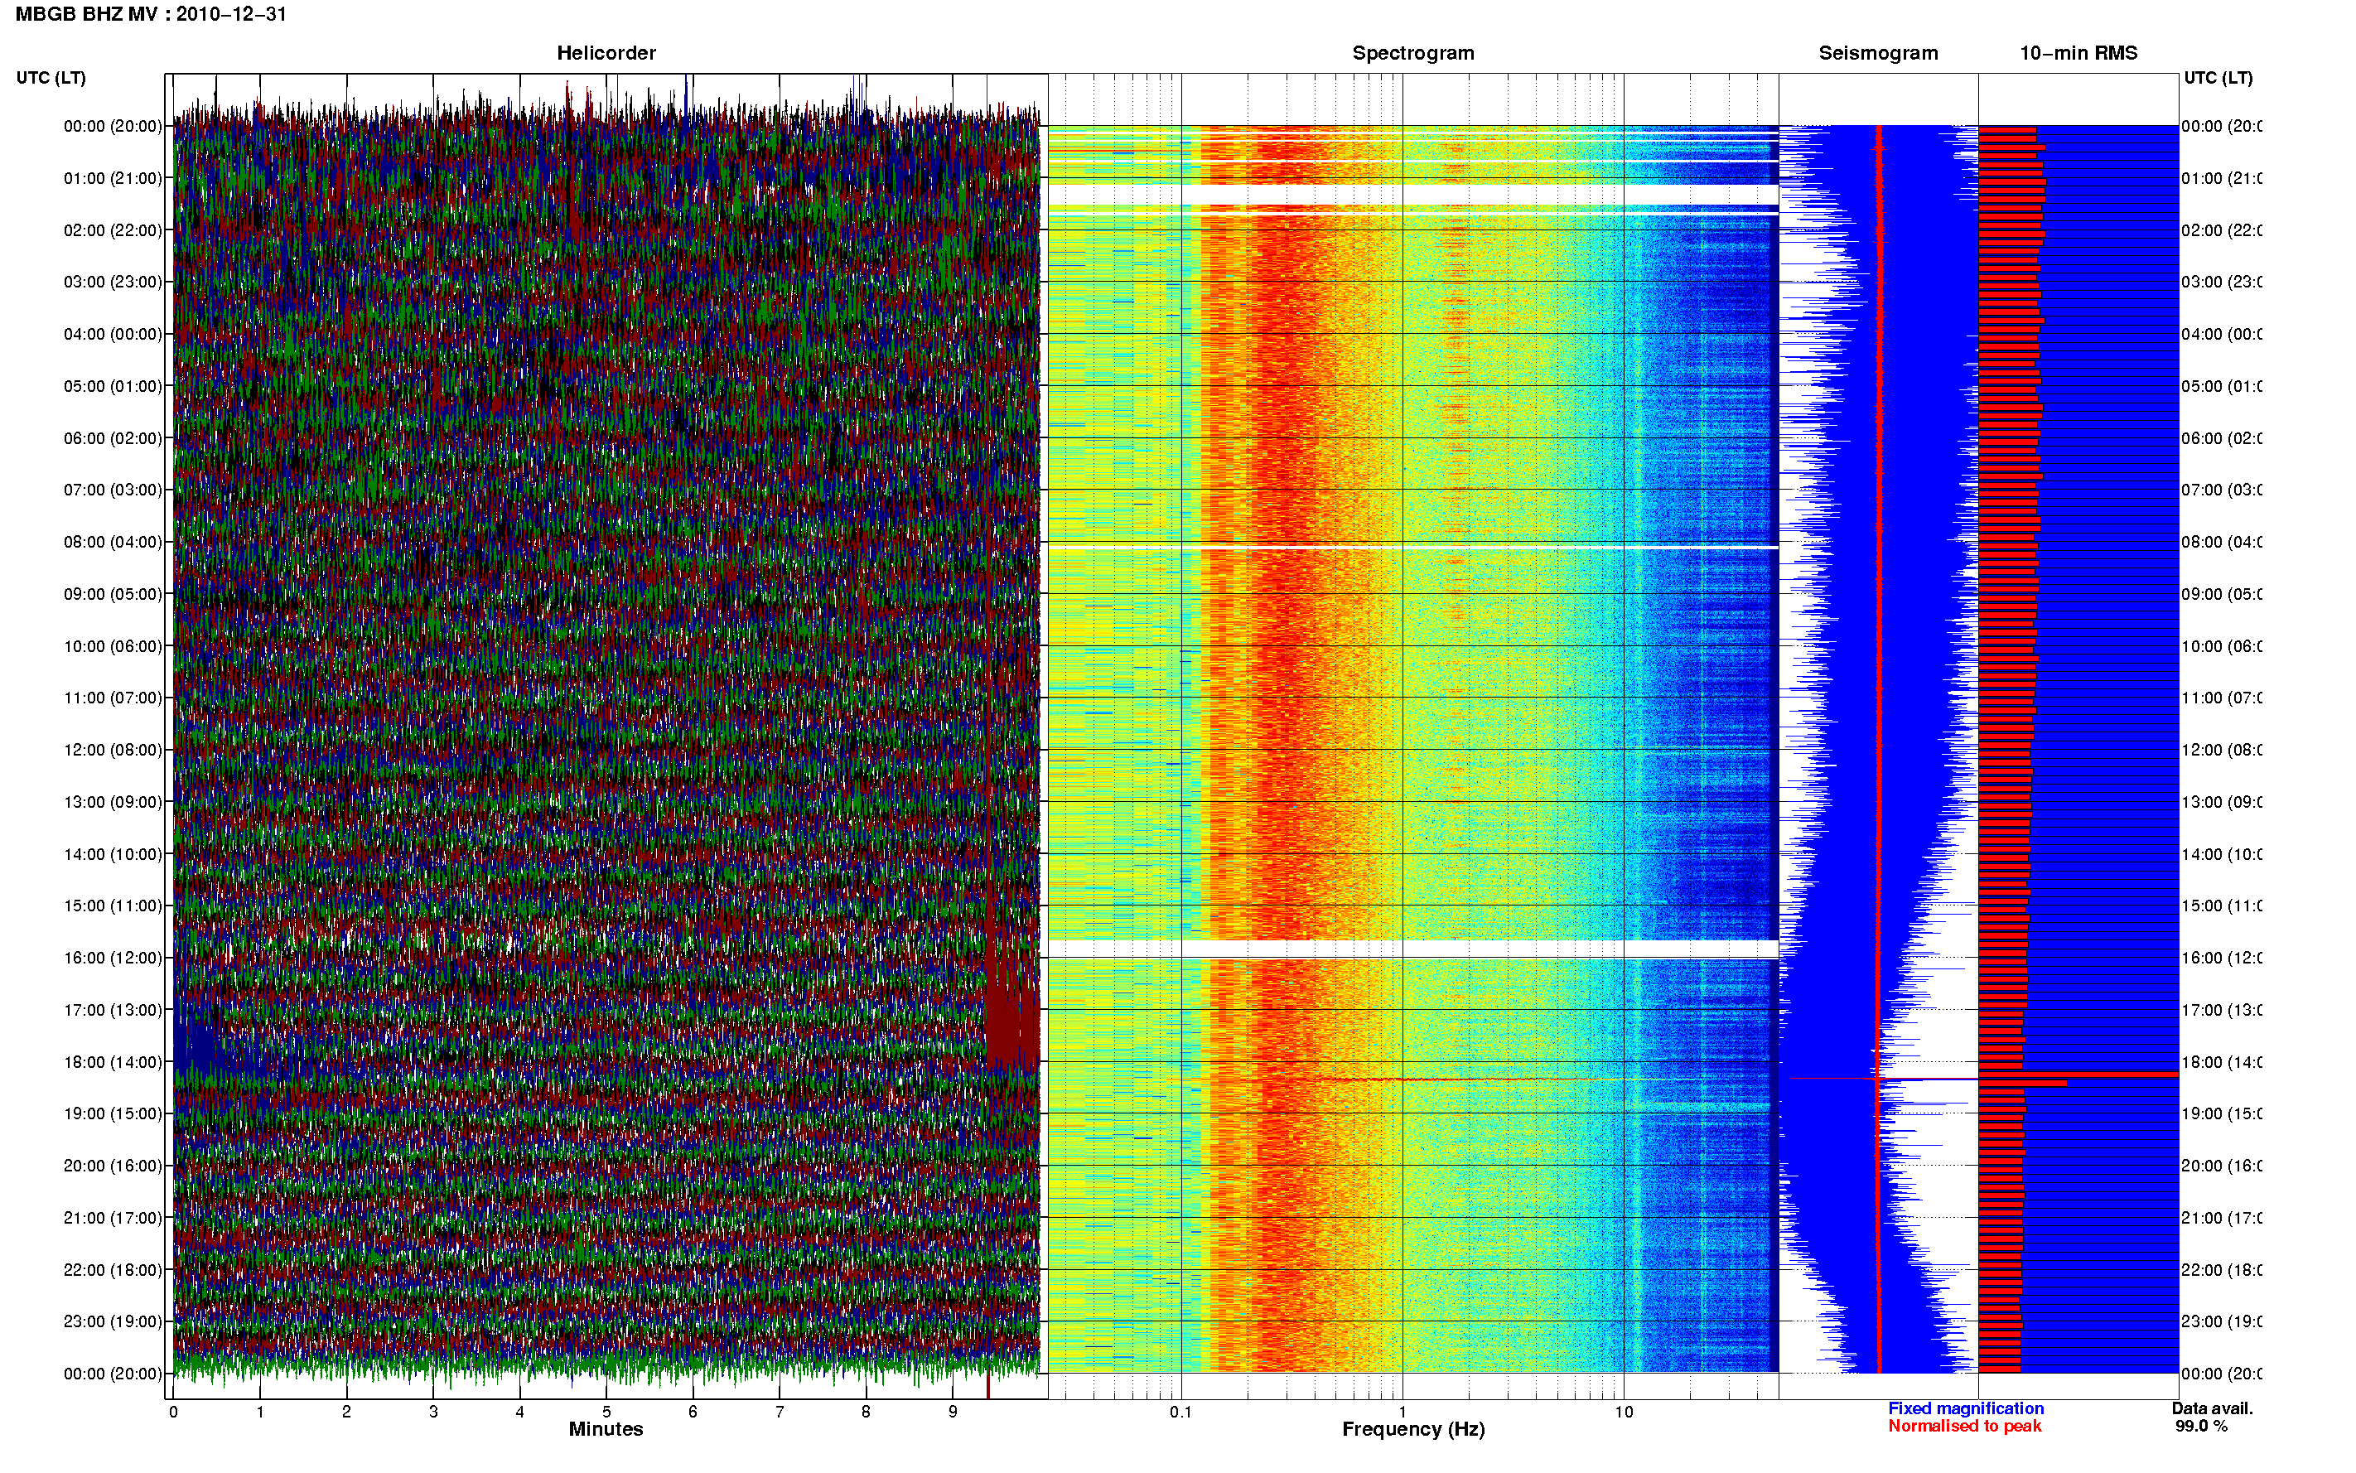Click the 'Helicorder' panel title

606,54
